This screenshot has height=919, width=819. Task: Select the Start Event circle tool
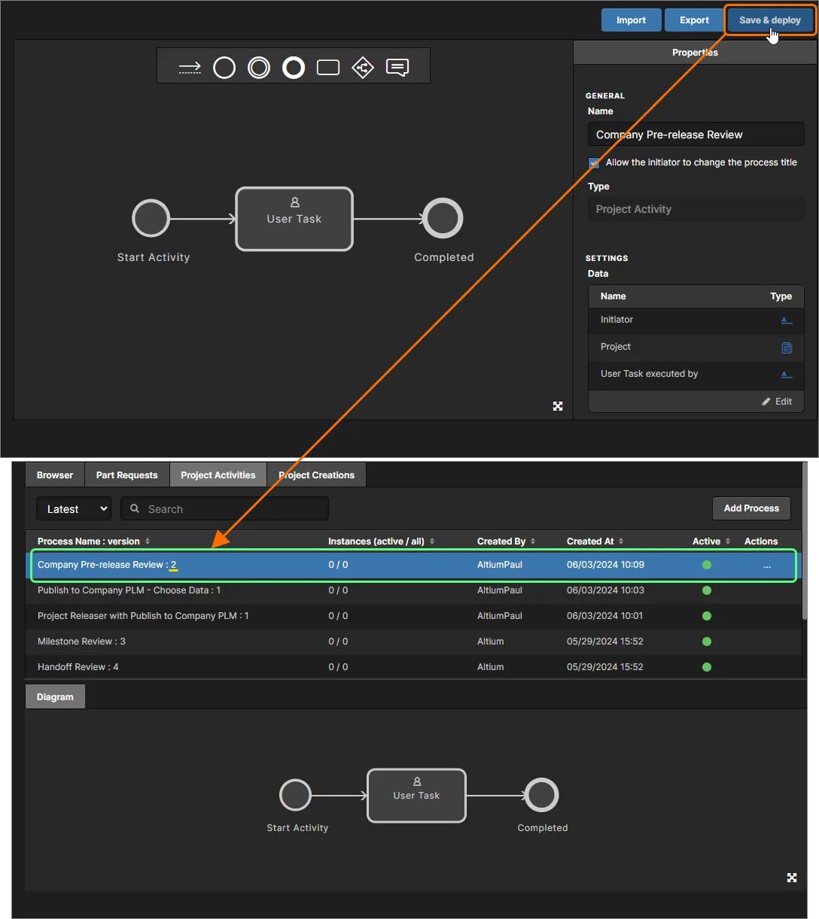(224, 67)
